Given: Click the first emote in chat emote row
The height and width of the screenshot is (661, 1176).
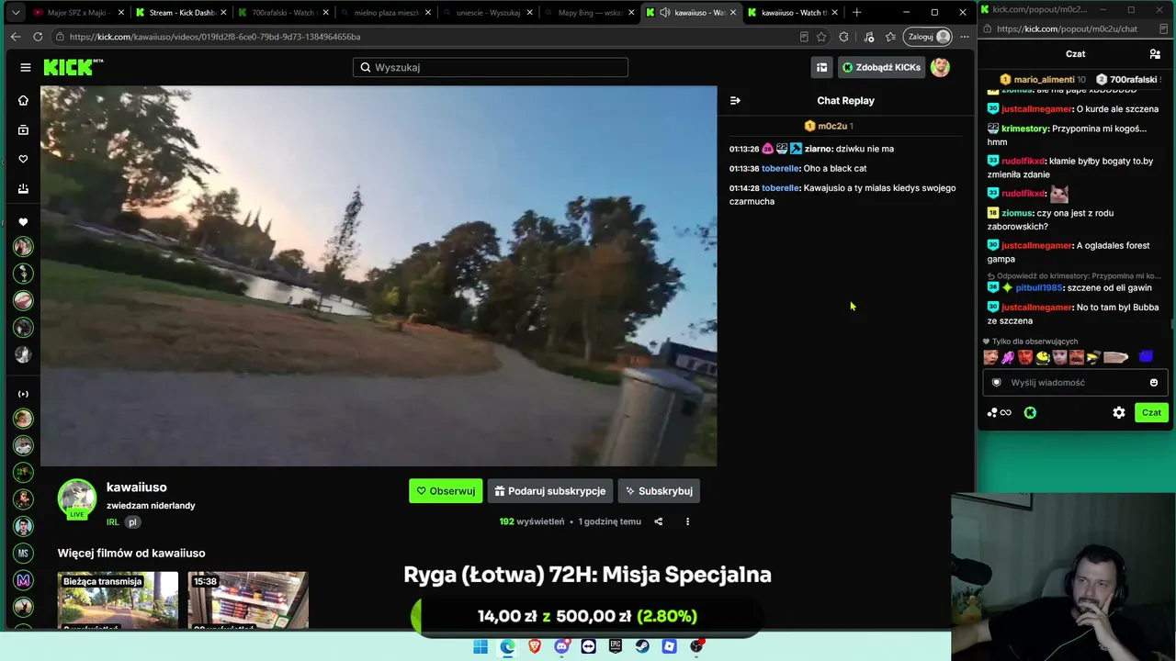Looking at the screenshot, I should [990, 357].
